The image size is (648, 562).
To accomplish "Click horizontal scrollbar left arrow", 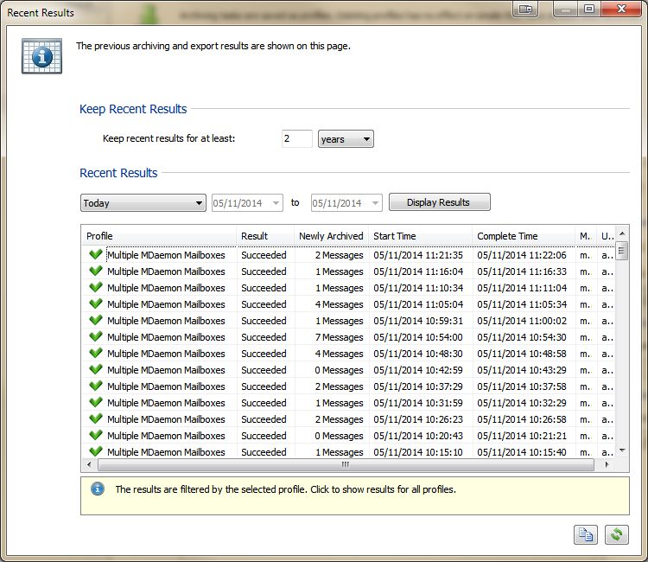I will point(89,464).
